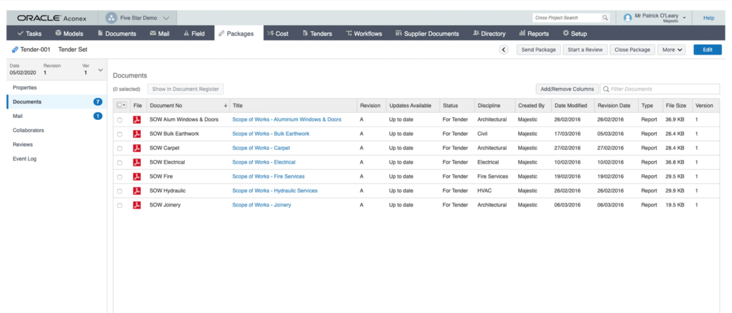Expand the revision details chevron in sidebar
732x313 pixels.
100,70
